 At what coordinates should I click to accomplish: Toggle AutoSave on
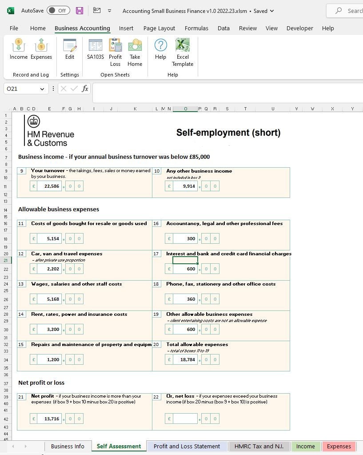tap(58, 10)
